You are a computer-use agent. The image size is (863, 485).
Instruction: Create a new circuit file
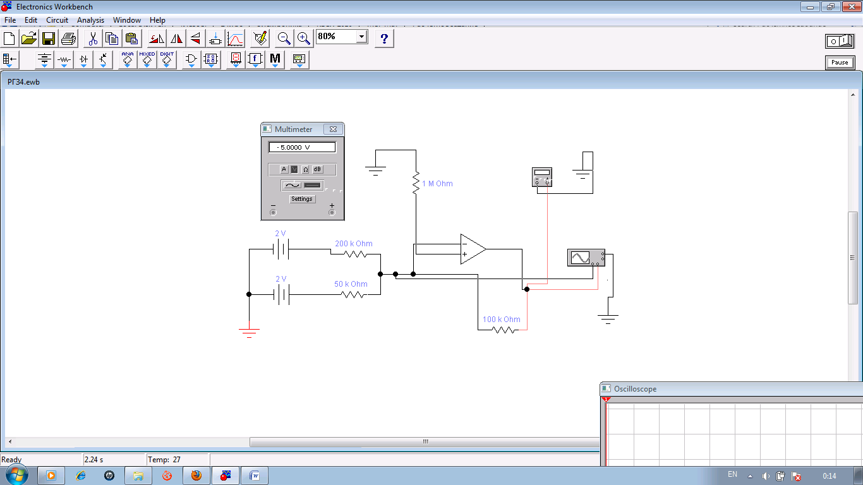9,39
